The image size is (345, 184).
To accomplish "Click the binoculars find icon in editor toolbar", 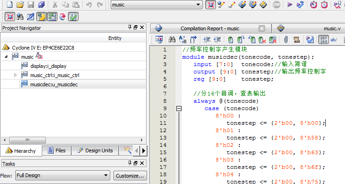I will click(x=172, y=39).
